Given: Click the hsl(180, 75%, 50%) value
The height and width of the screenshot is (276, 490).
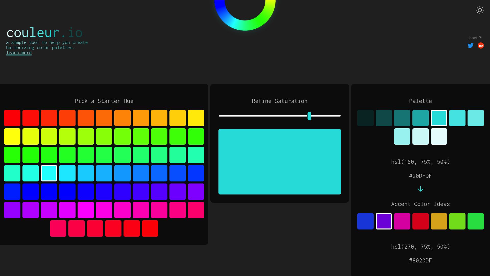Looking at the screenshot, I should [421, 162].
